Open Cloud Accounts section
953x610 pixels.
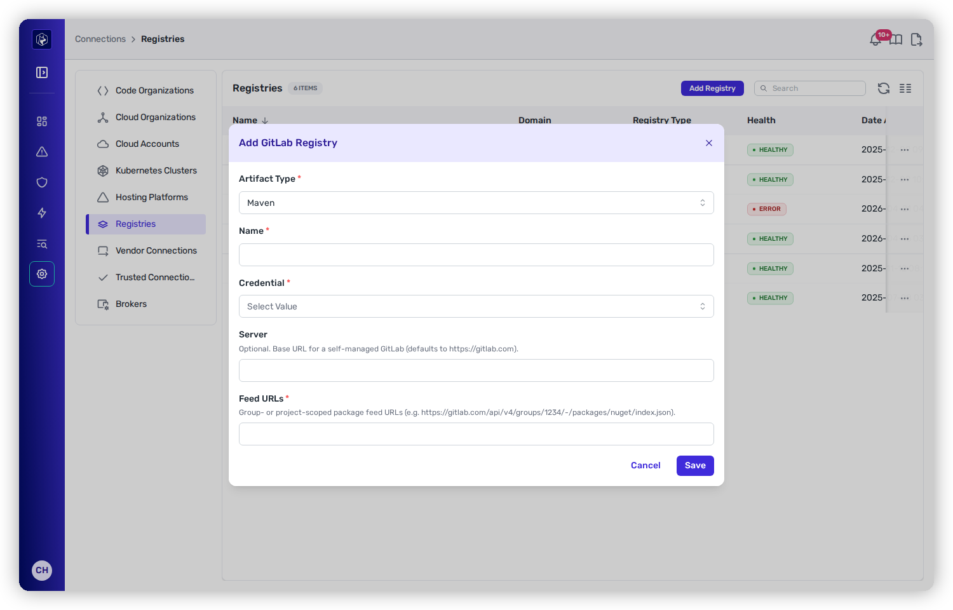[146, 144]
